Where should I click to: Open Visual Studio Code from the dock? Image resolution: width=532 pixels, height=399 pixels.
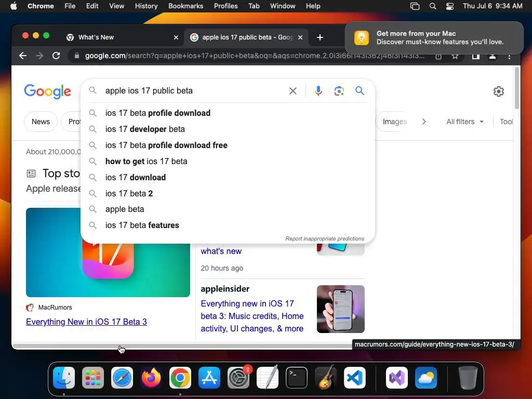(x=354, y=378)
